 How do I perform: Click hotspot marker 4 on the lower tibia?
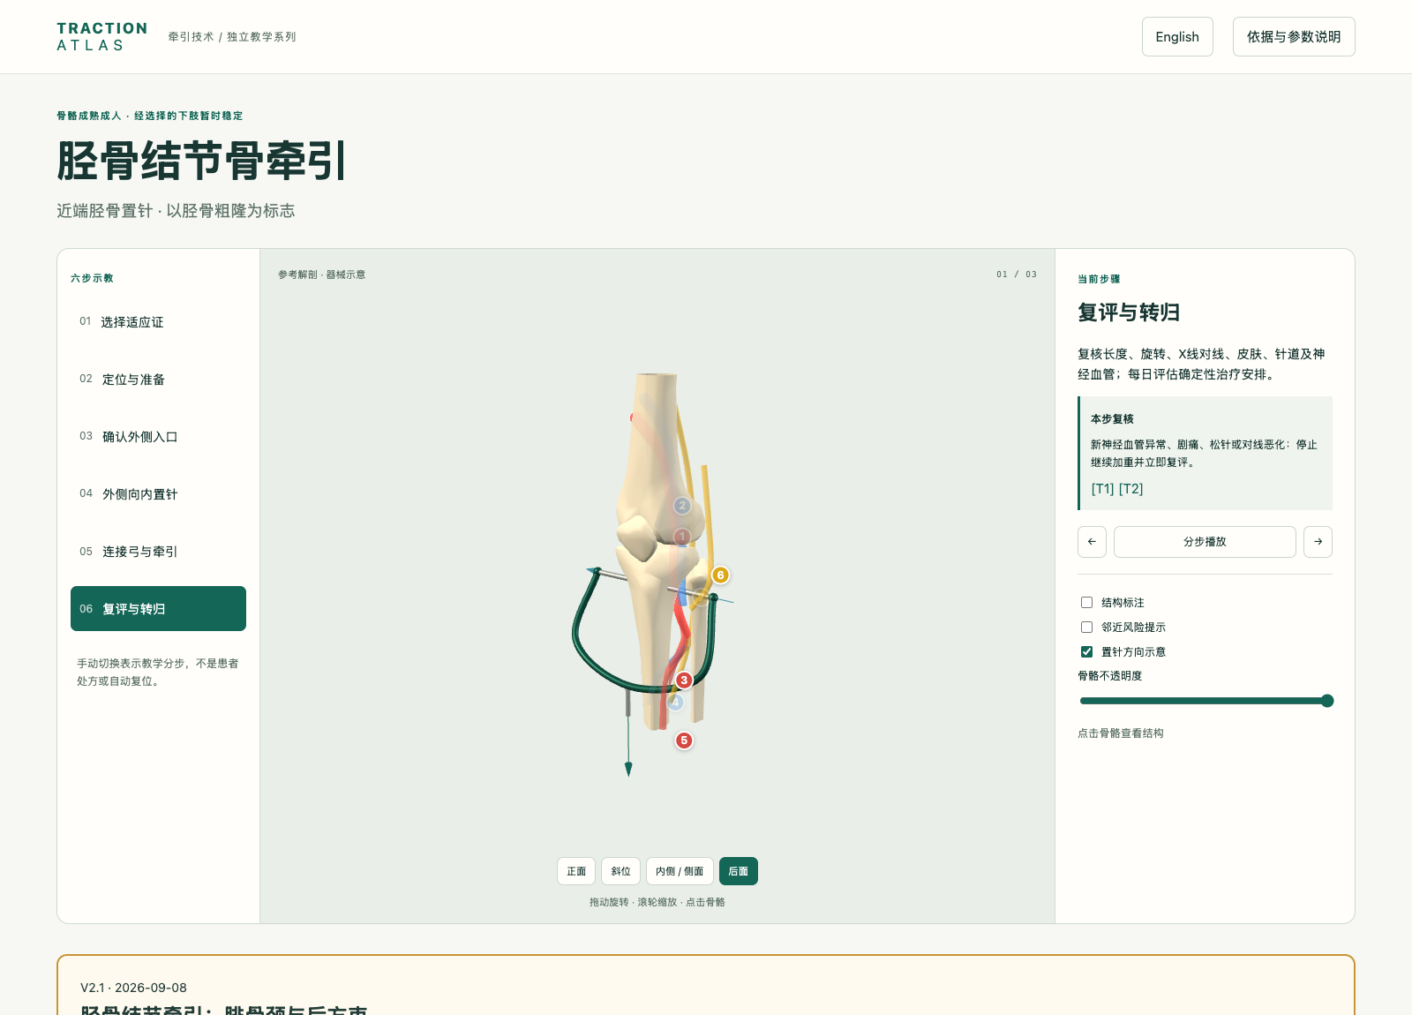(x=676, y=703)
